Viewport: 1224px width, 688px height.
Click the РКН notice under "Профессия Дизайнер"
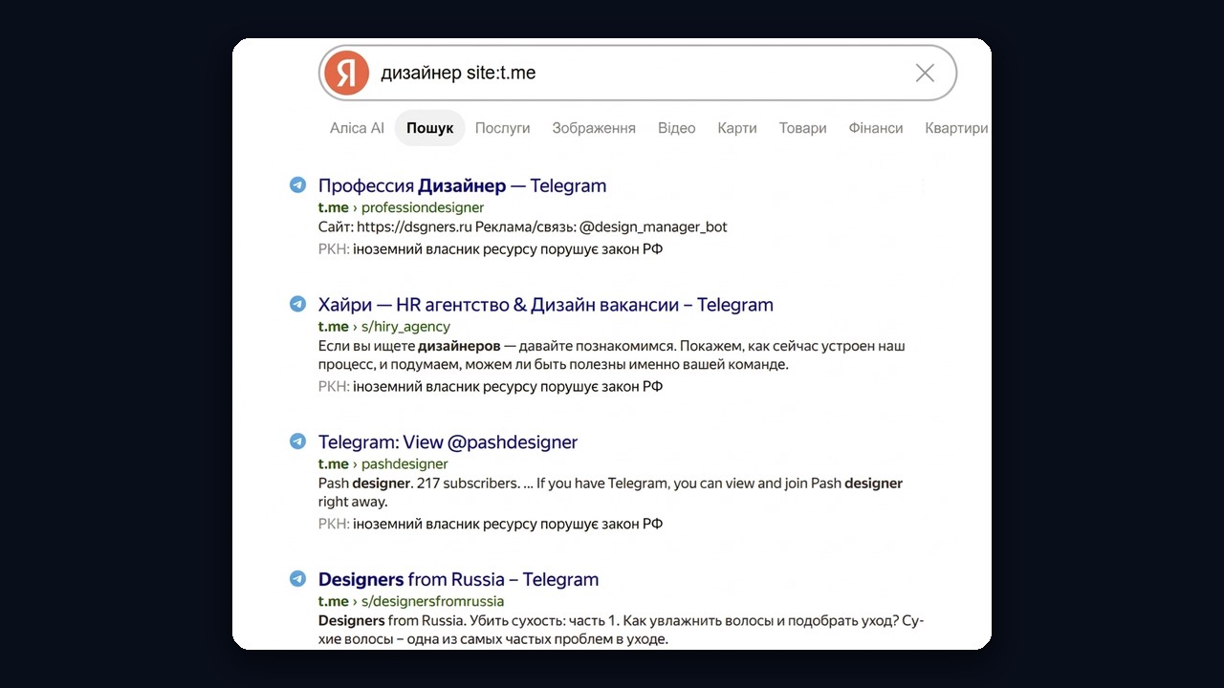[491, 249]
